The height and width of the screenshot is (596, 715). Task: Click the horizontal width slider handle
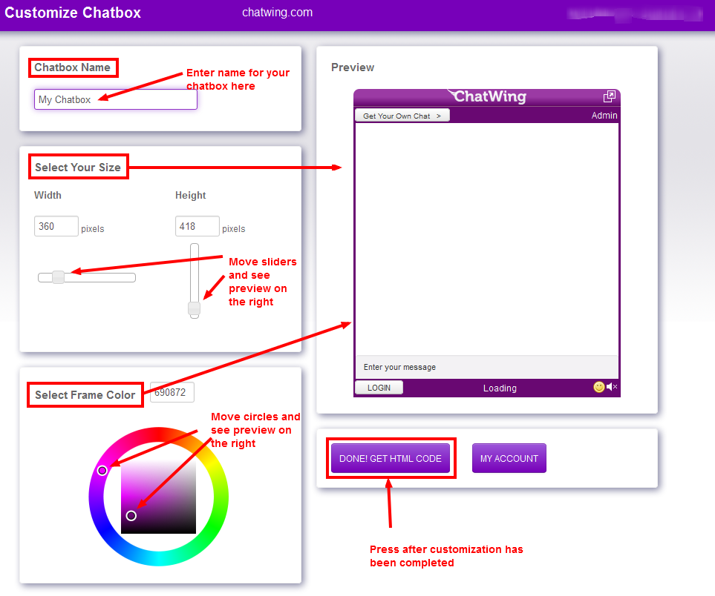(x=58, y=277)
